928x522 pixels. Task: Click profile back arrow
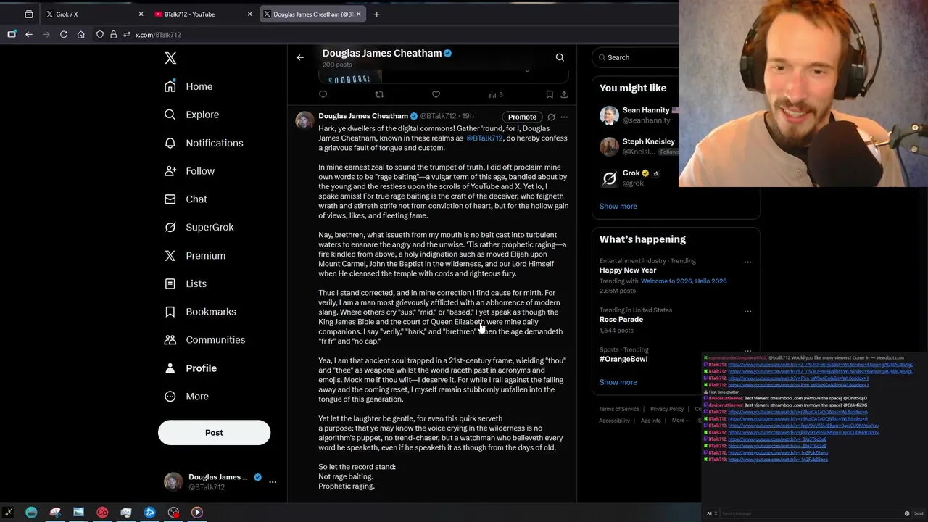point(300,57)
